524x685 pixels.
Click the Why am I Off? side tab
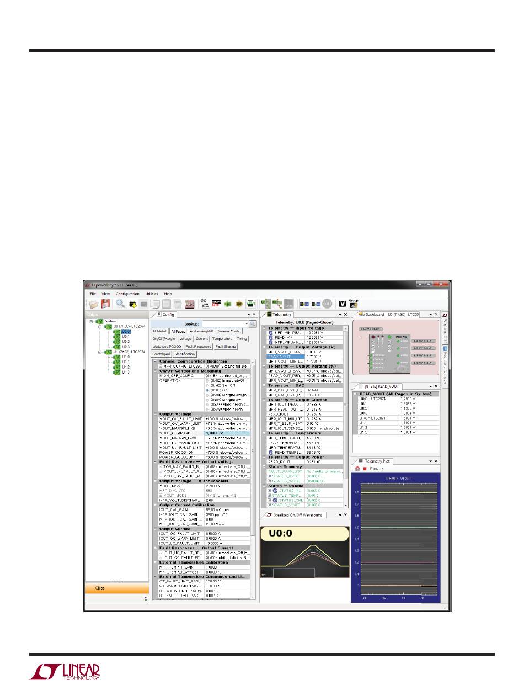click(445, 328)
